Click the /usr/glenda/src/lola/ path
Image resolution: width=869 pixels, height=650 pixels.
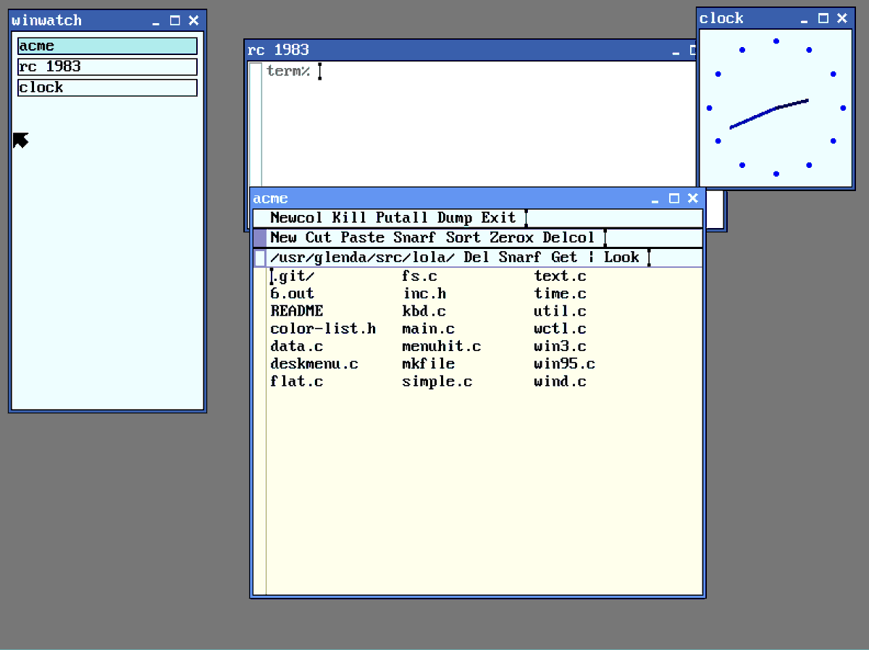(363, 257)
